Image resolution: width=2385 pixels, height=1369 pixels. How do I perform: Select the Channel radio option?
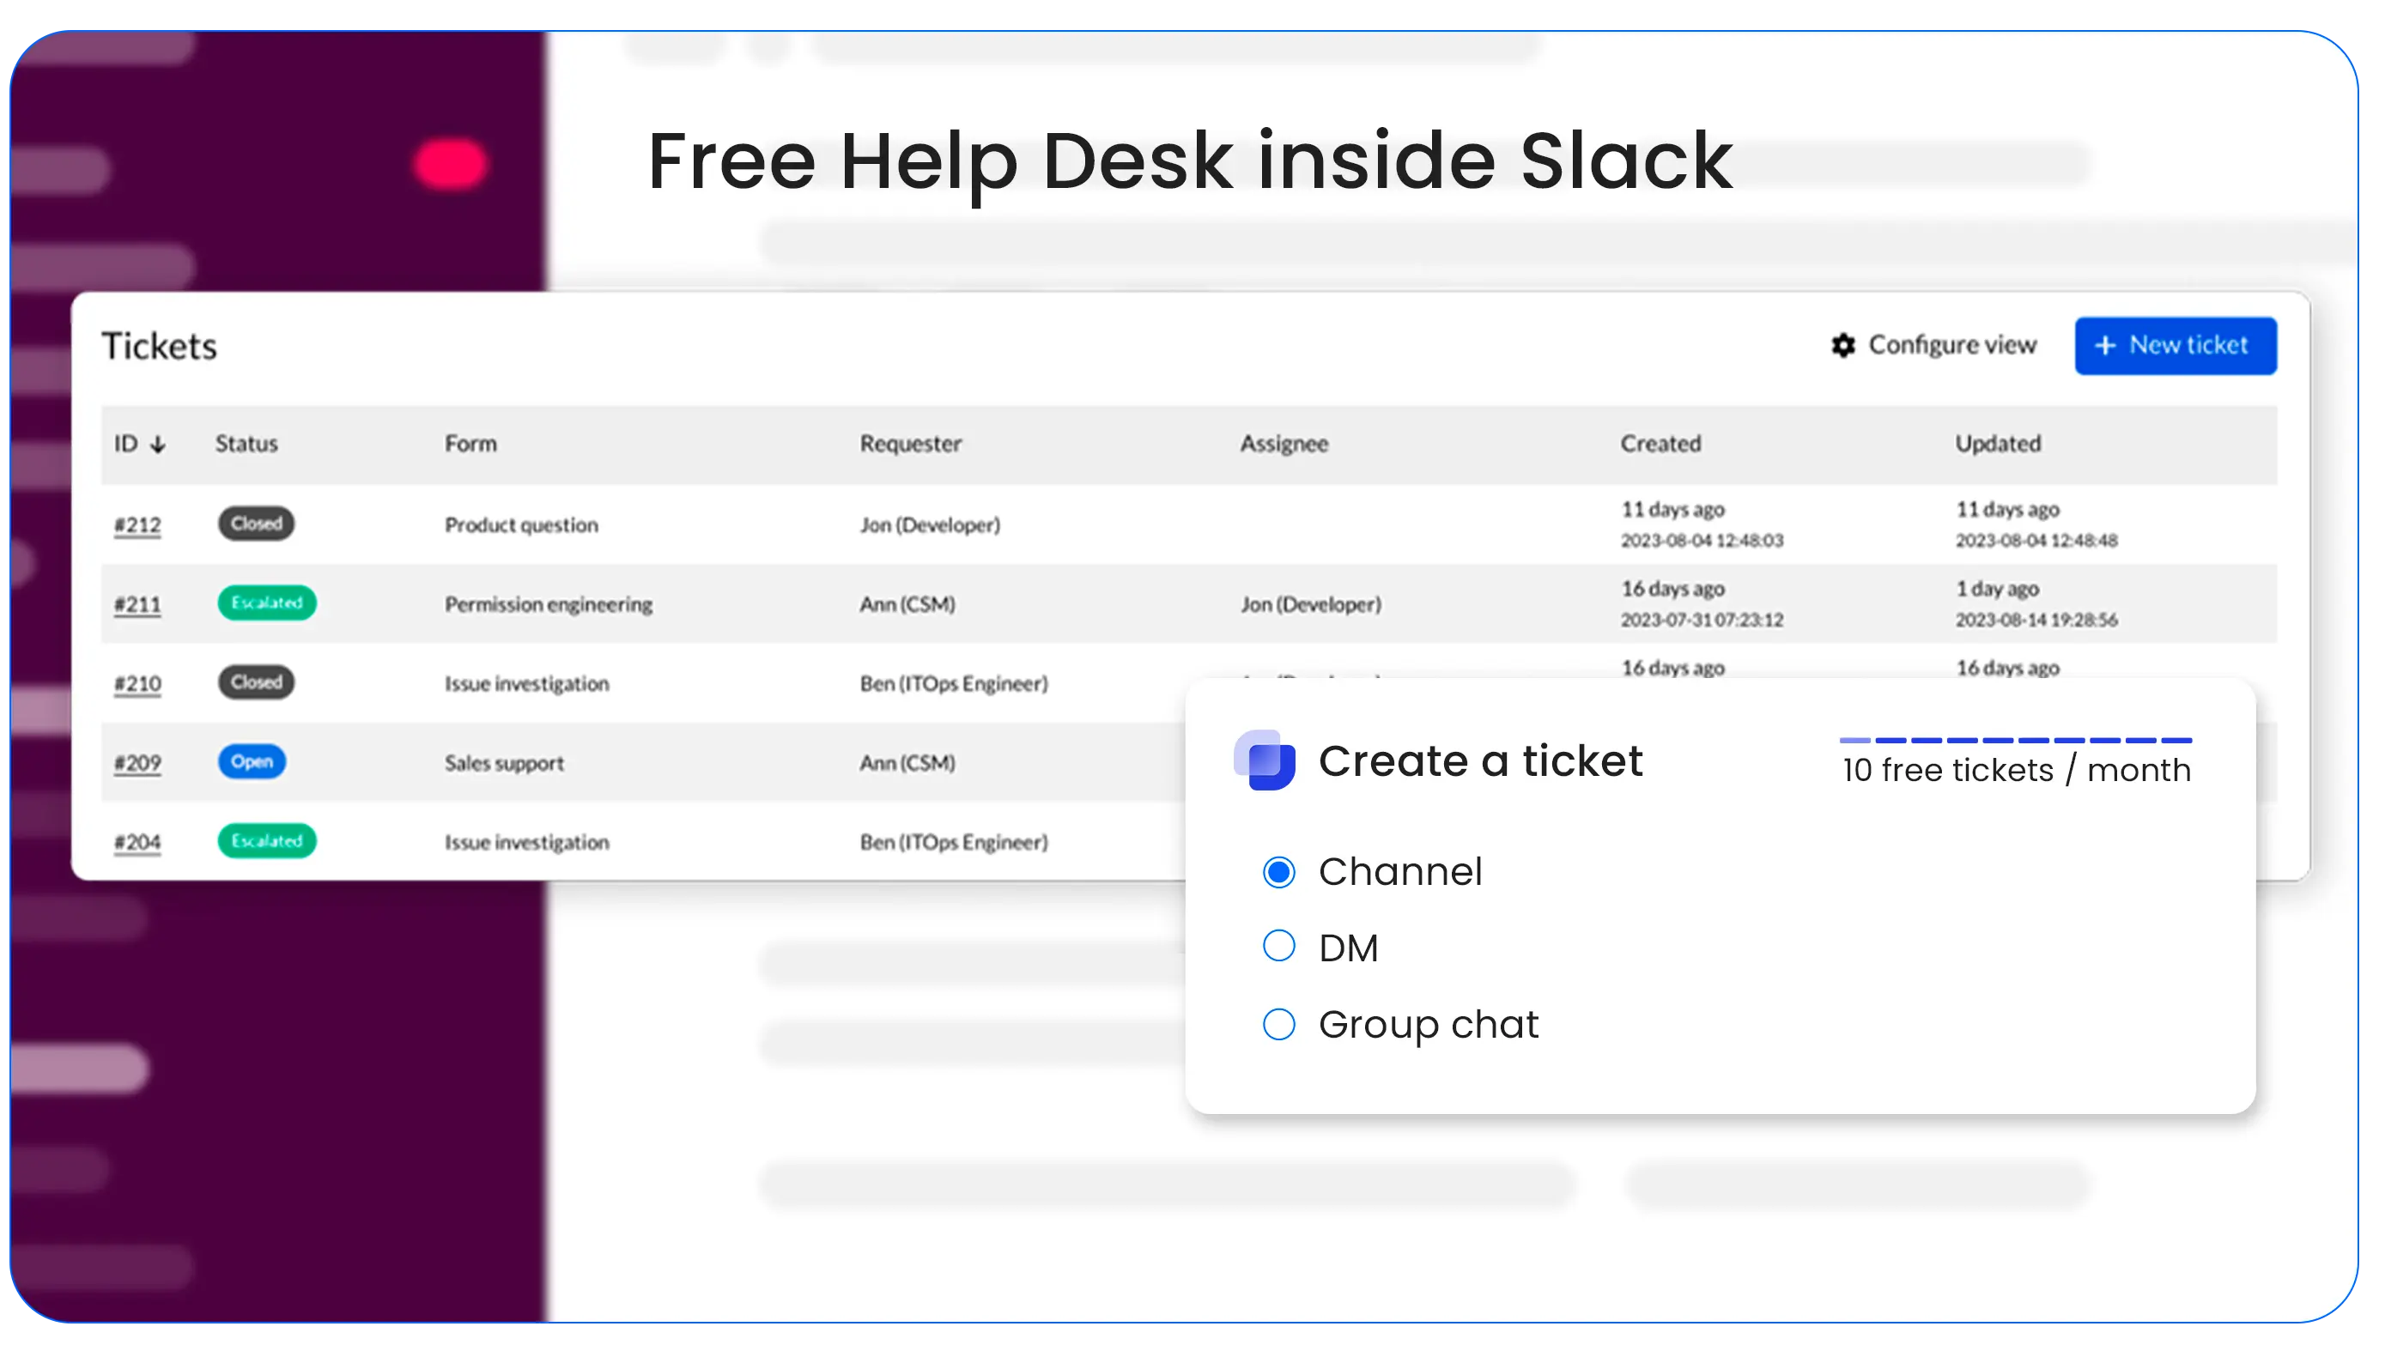tap(1278, 871)
